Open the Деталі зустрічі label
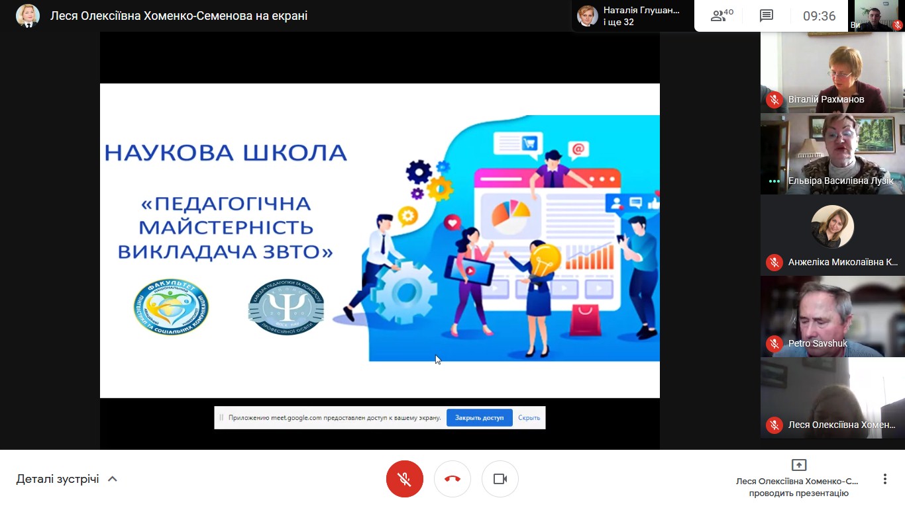This screenshot has height=508, width=905. [58, 479]
